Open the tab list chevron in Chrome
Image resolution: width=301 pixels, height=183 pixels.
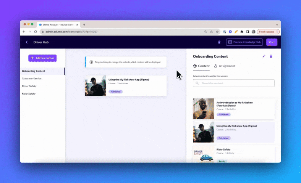276,25
